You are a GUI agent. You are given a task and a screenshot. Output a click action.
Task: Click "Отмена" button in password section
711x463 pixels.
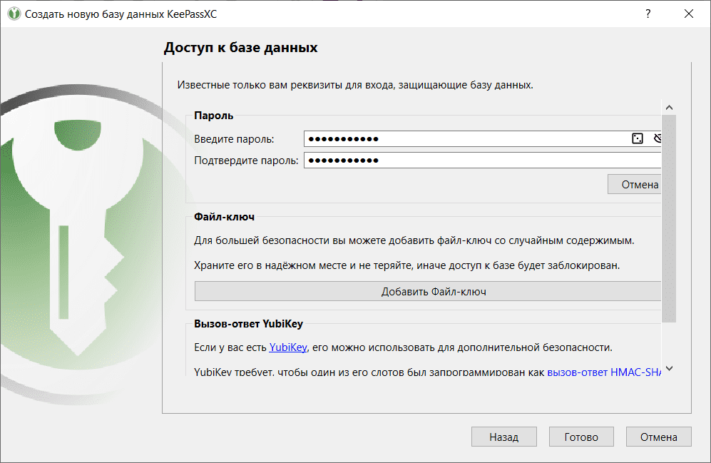click(x=635, y=185)
